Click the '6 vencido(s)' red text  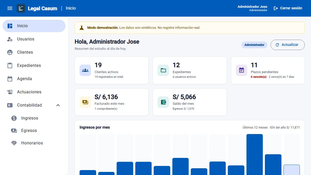pyautogui.click(x=259, y=77)
